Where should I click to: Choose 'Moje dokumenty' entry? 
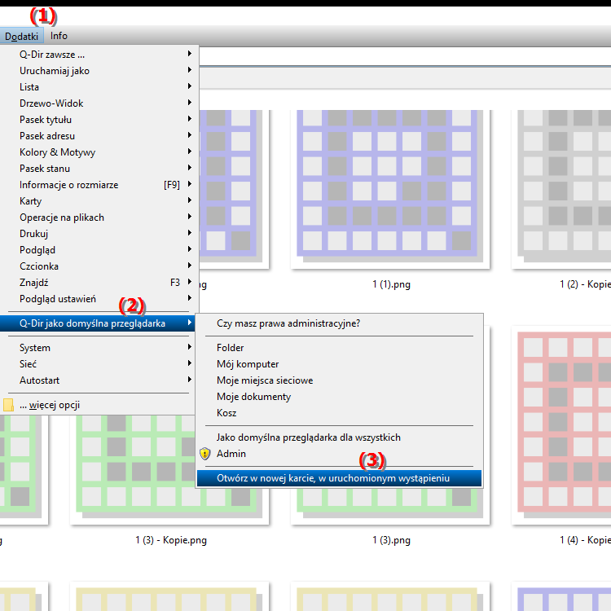tap(339, 397)
